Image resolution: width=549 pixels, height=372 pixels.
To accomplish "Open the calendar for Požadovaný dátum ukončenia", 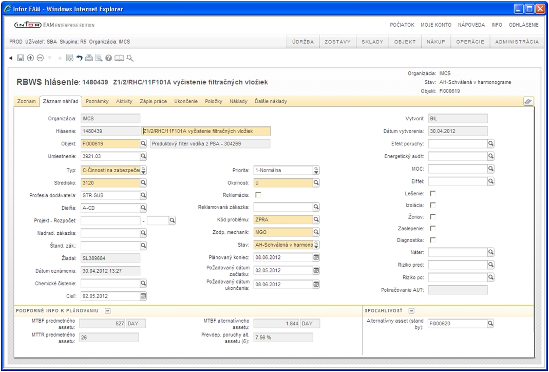I will coord(316,285).
